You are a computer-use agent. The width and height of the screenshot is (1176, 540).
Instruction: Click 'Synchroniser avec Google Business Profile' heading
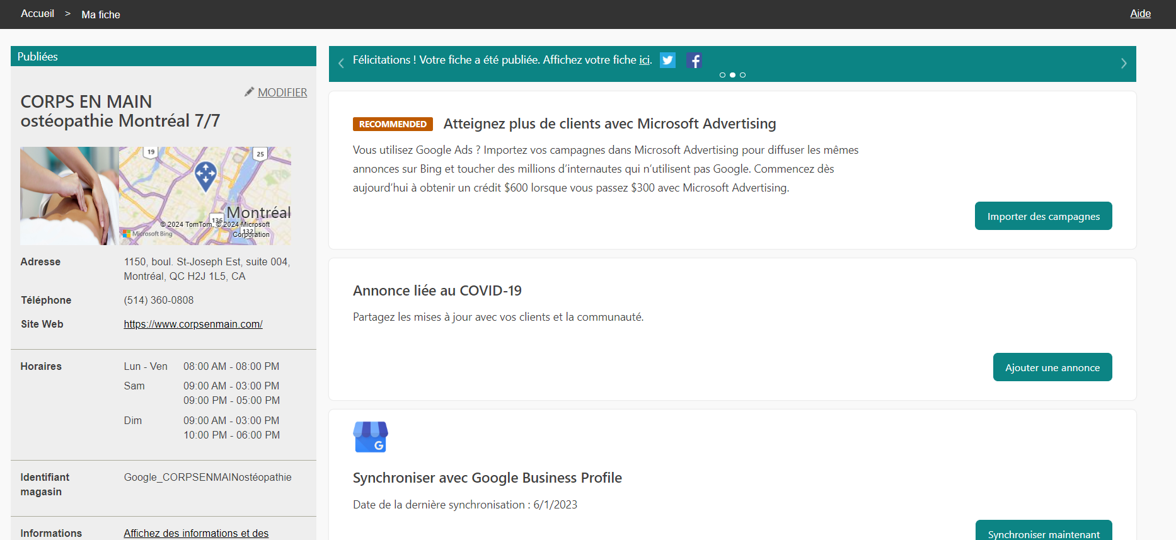[x=487, y=478]
